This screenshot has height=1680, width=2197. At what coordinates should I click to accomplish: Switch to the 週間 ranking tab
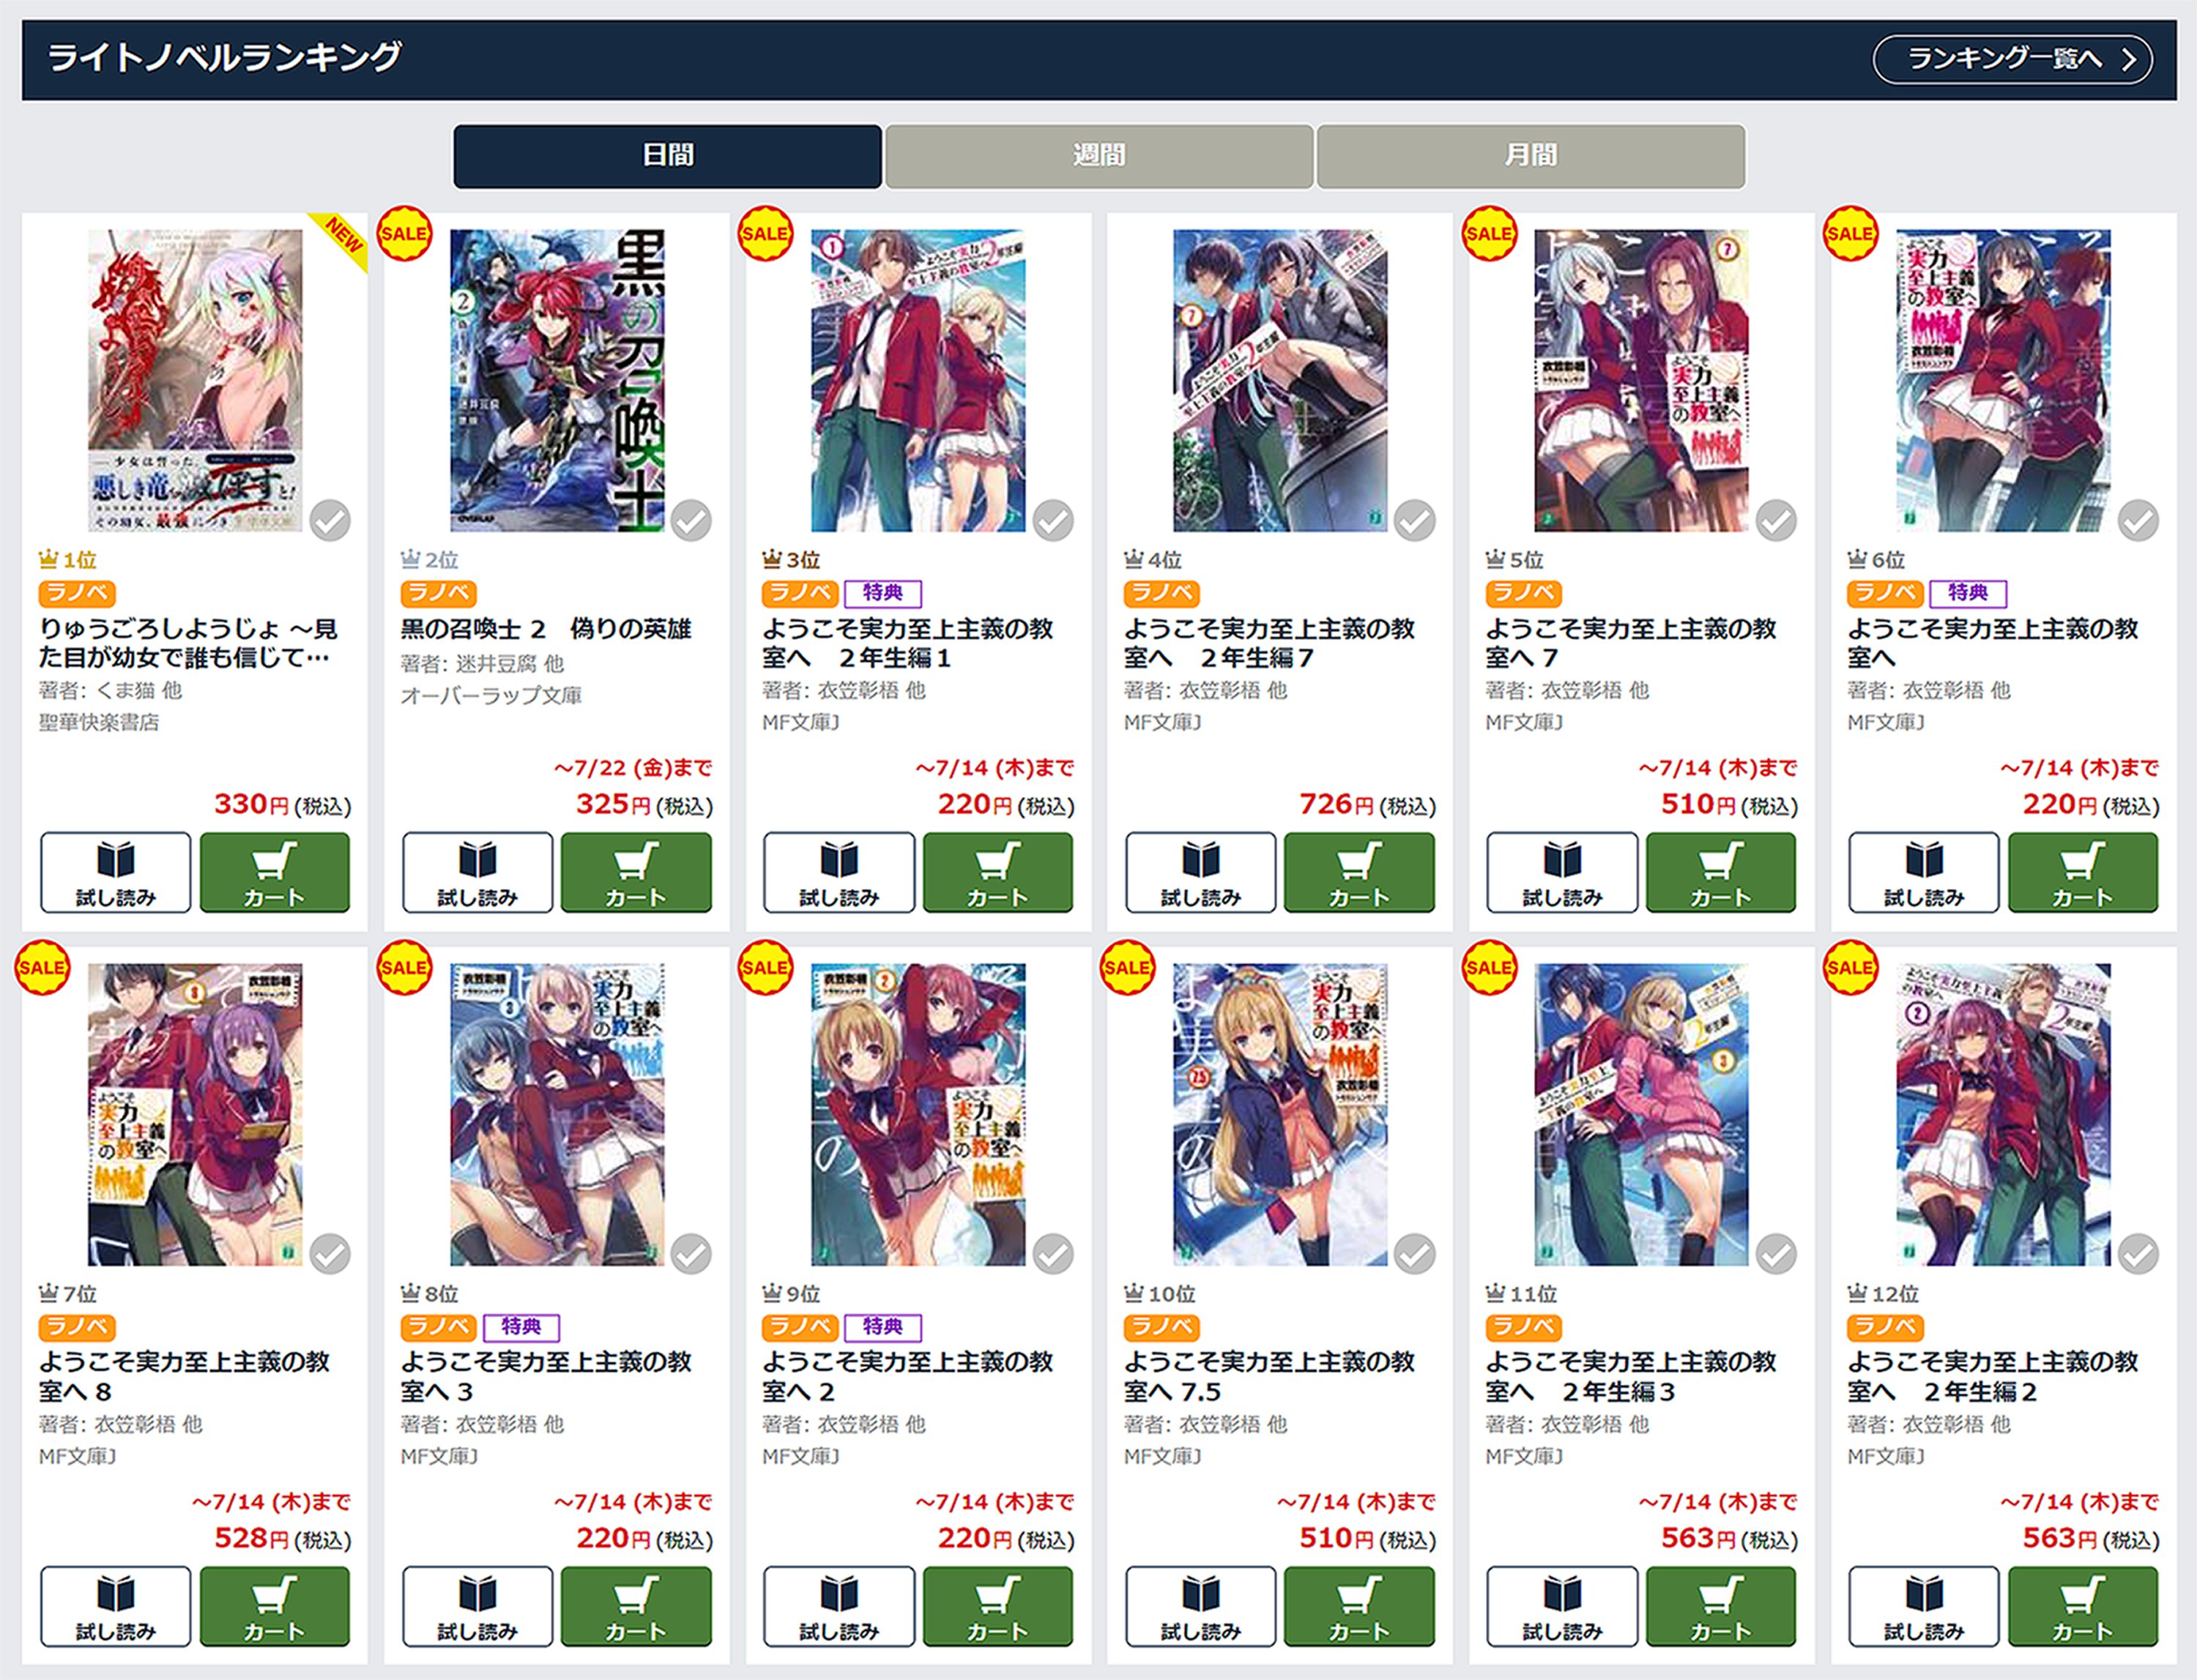1098,156
